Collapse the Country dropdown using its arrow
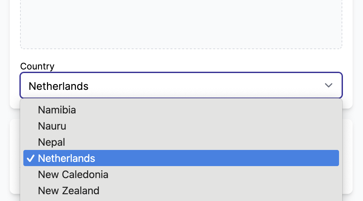Screen dimensions: 363x201 (329, 85)
